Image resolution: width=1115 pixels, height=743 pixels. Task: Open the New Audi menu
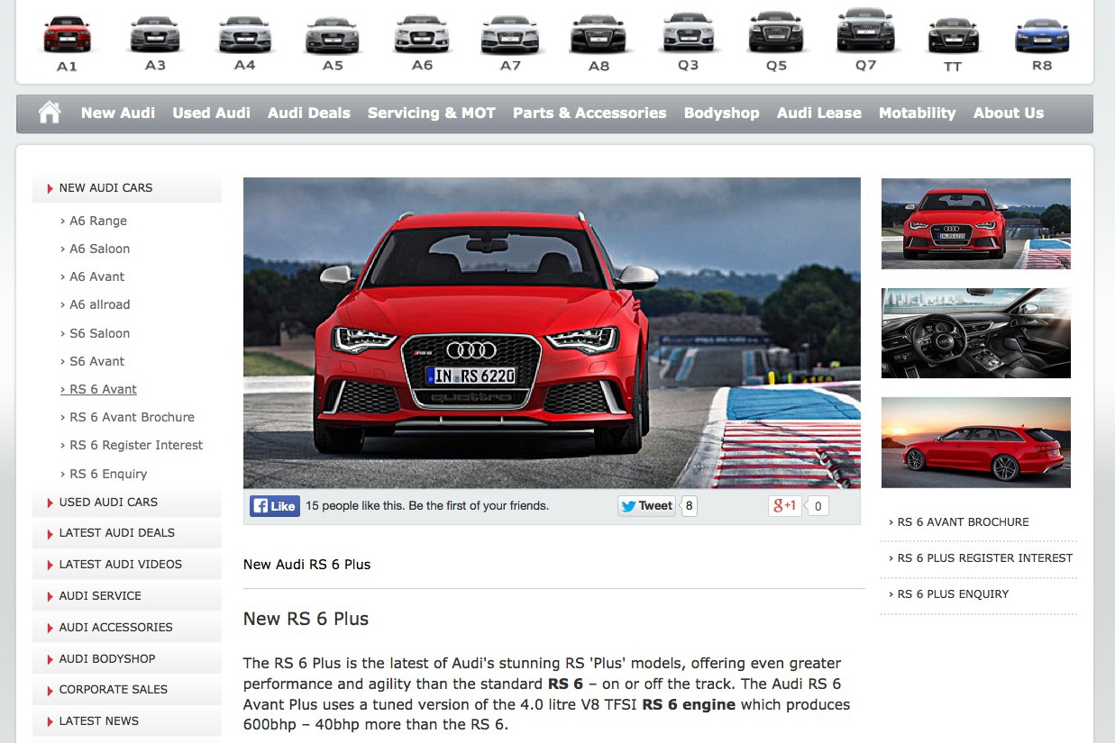118,113
